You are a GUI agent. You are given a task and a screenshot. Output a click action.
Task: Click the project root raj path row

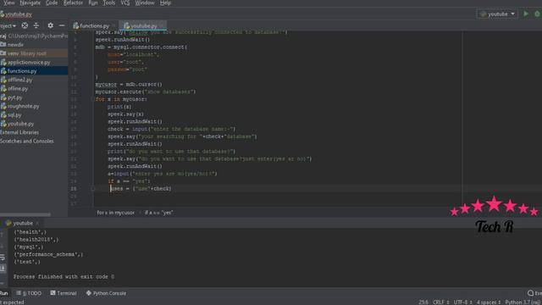34,36
